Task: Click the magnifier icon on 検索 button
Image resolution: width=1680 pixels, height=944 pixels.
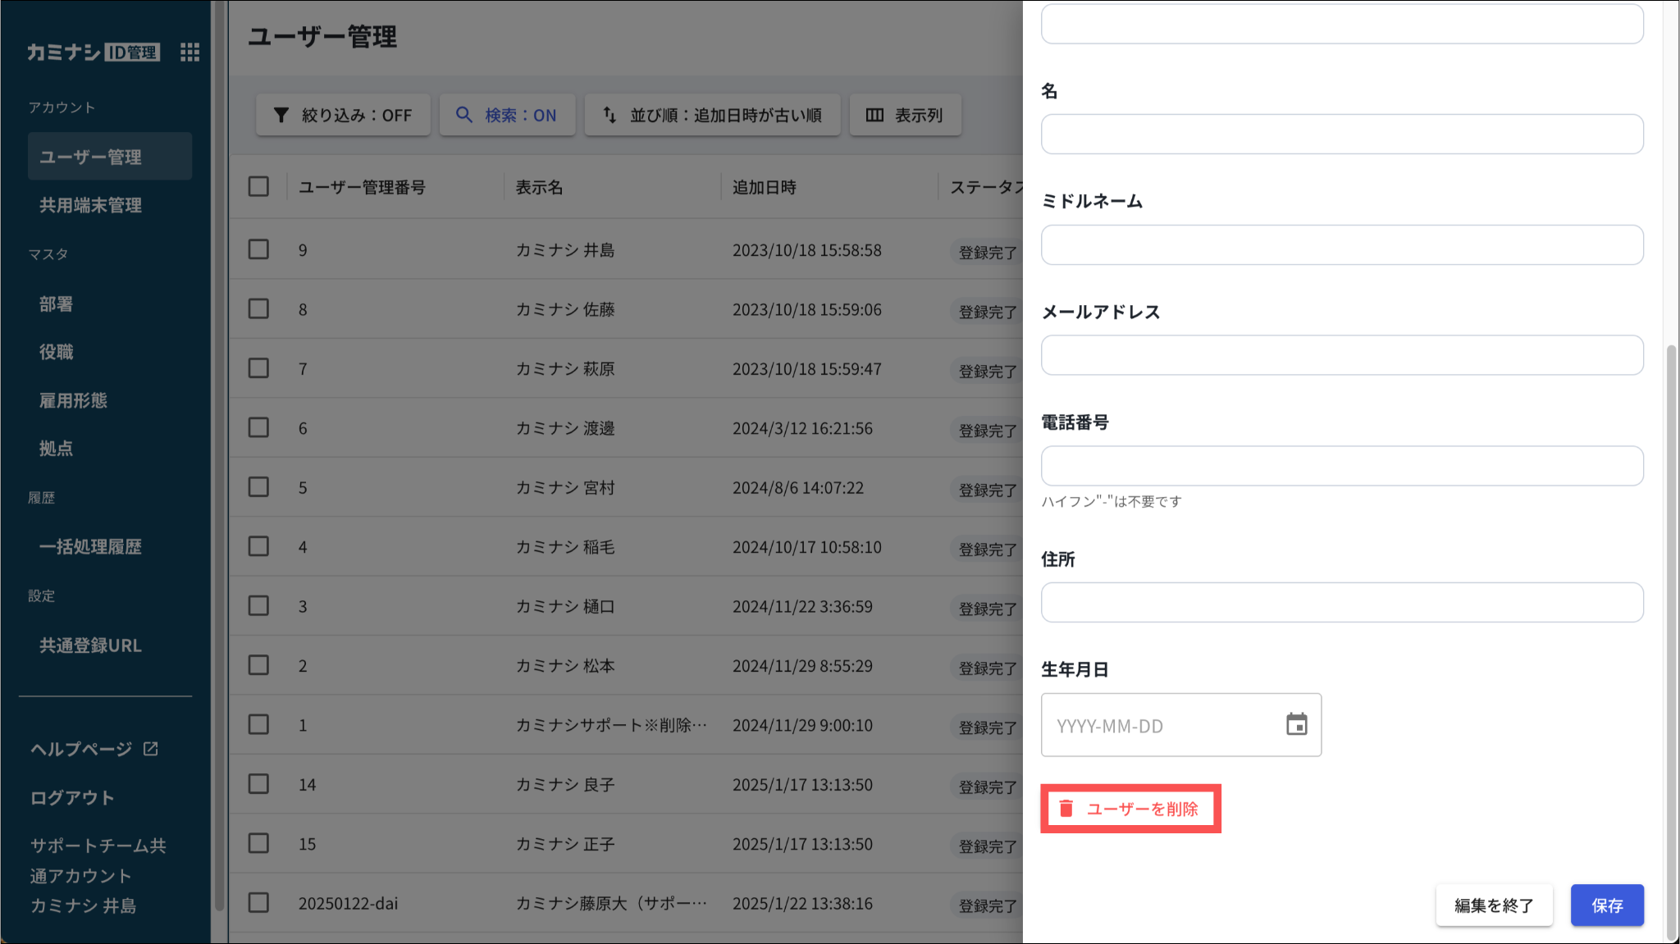Action: pos(464,115)
